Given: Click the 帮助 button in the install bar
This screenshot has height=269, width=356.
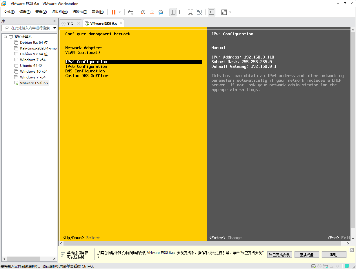Looking at the screenshot, I should click(x=334, y=255).
